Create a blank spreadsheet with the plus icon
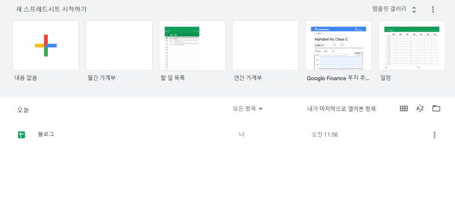Viewport: 455px width, 217px height. click(46, 45)
